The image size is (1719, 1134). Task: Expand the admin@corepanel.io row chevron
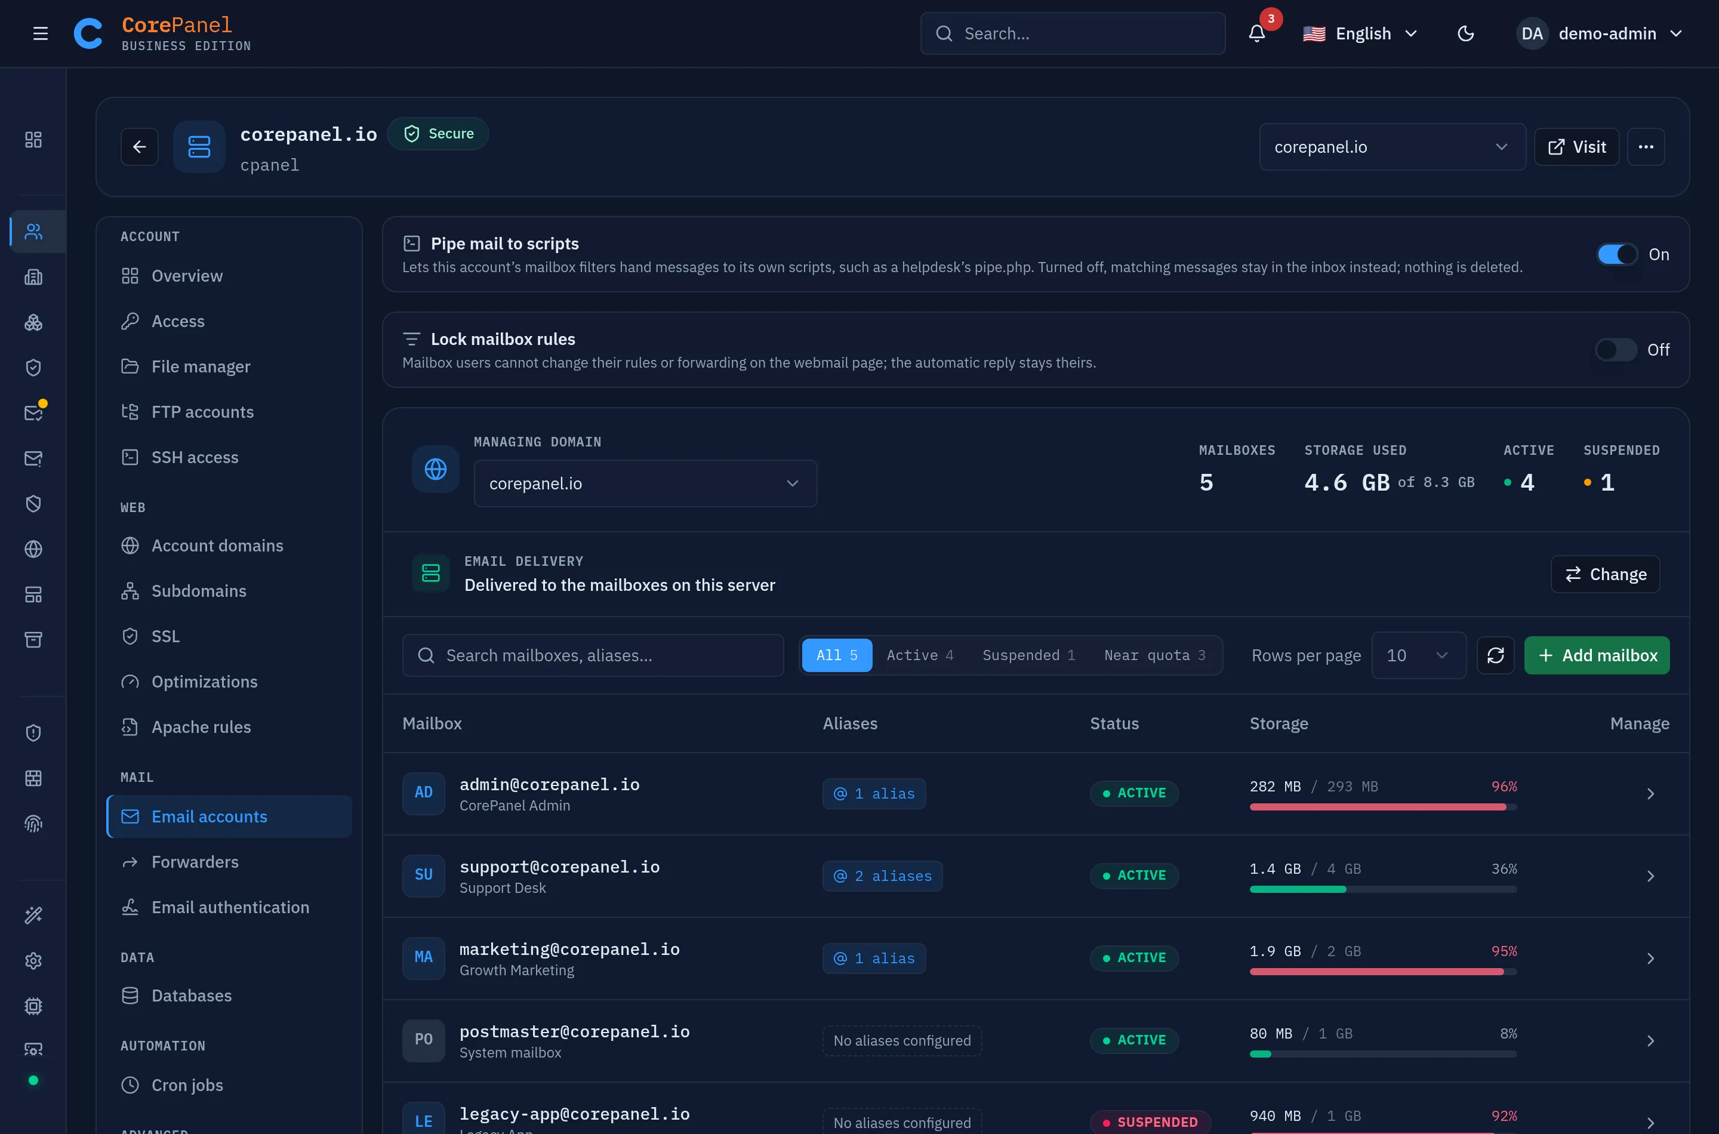[x=1650, y=794]
